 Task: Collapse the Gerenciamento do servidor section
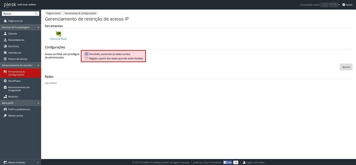[x=38, y=65]
